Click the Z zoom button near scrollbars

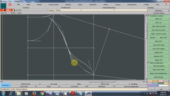tap(146, 81)
